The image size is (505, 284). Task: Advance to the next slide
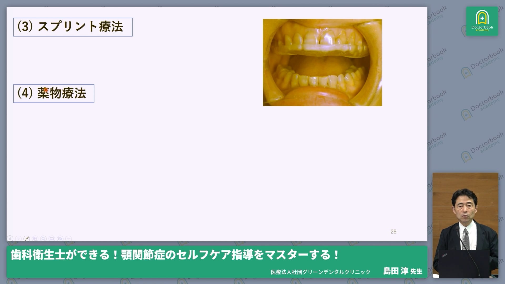pyautogui.click(x=18, y=239)
